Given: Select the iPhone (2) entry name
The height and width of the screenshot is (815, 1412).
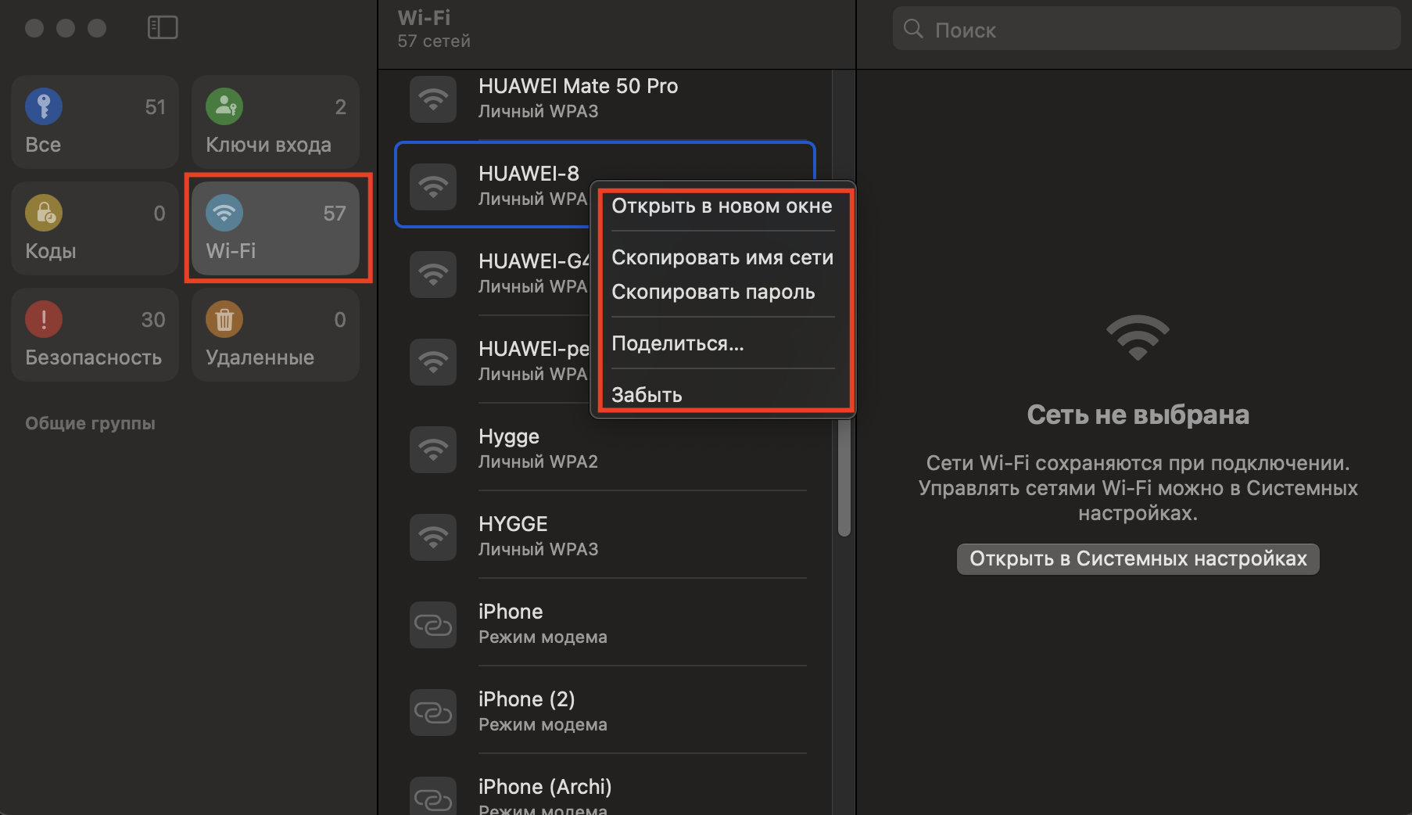Looking at the screenshot, I should pyautogui.click(x=527, y=699).
